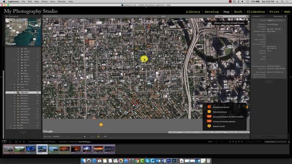Collapse the My Studio collection set
The width and height of the screenshot is (292, 164).
(11, 84)
